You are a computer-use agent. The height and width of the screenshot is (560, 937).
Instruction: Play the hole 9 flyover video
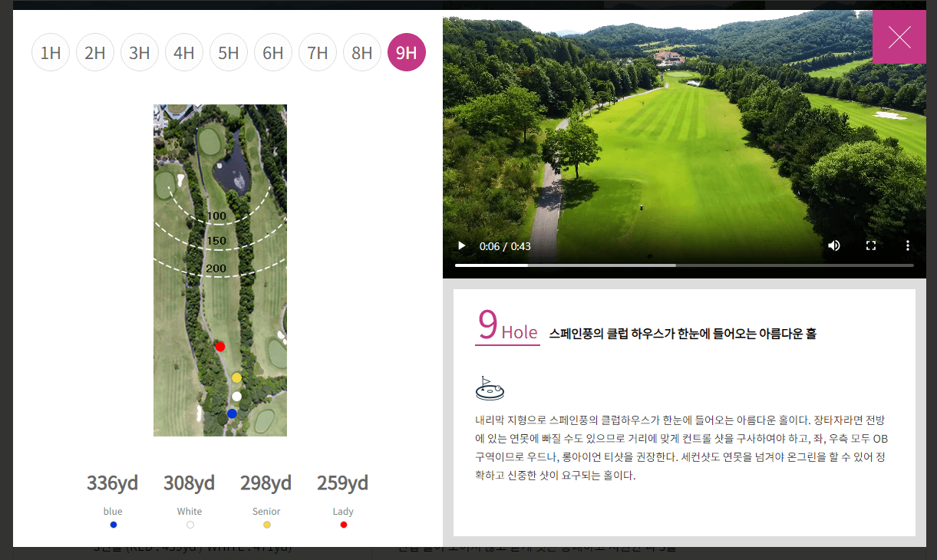pos(460,245)
